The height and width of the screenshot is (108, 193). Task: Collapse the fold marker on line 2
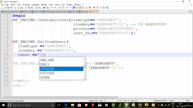pos(12,20)
